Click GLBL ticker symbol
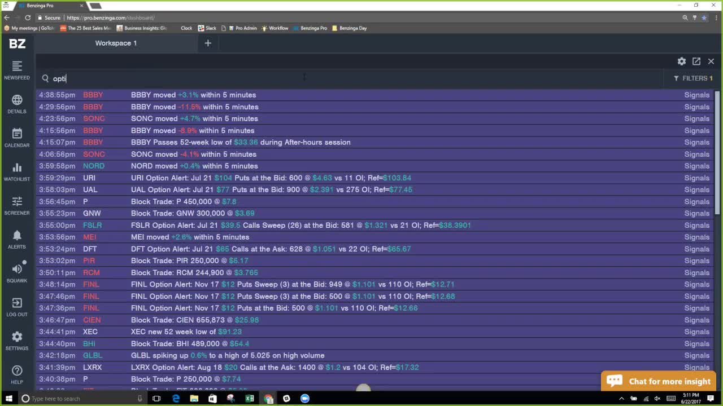Viewport: 723px width, 406px height. [93, 355]
